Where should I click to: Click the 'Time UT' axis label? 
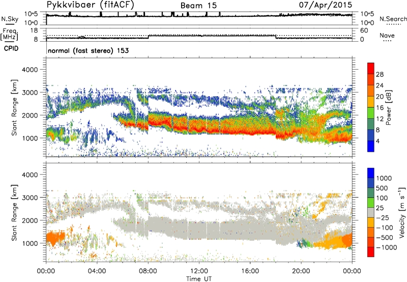click(x=199, y=278)
